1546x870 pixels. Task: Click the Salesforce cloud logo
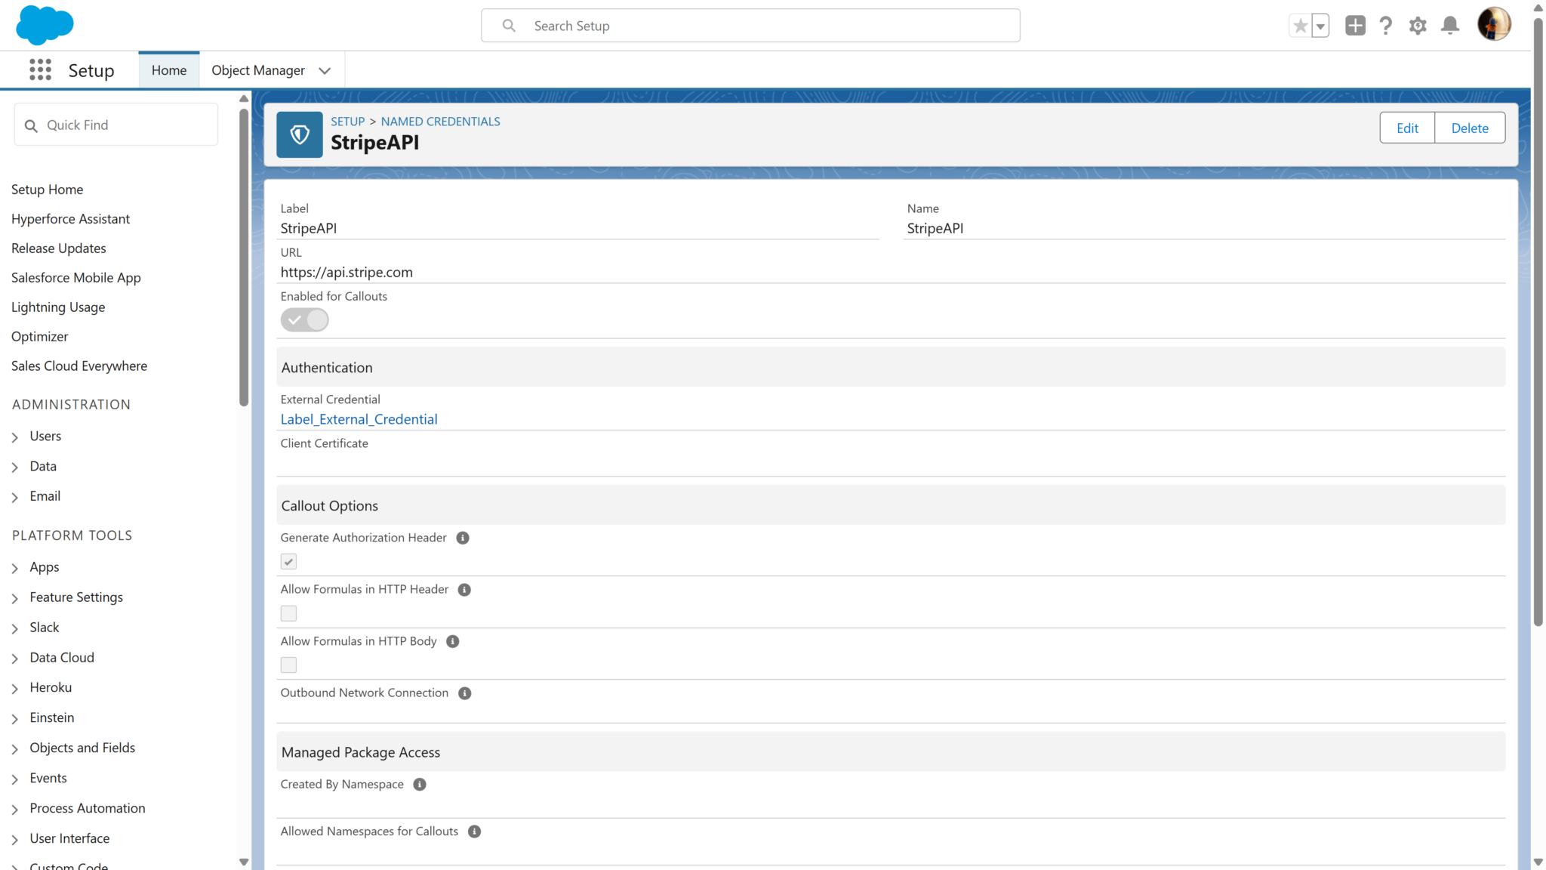coord(45,25)
